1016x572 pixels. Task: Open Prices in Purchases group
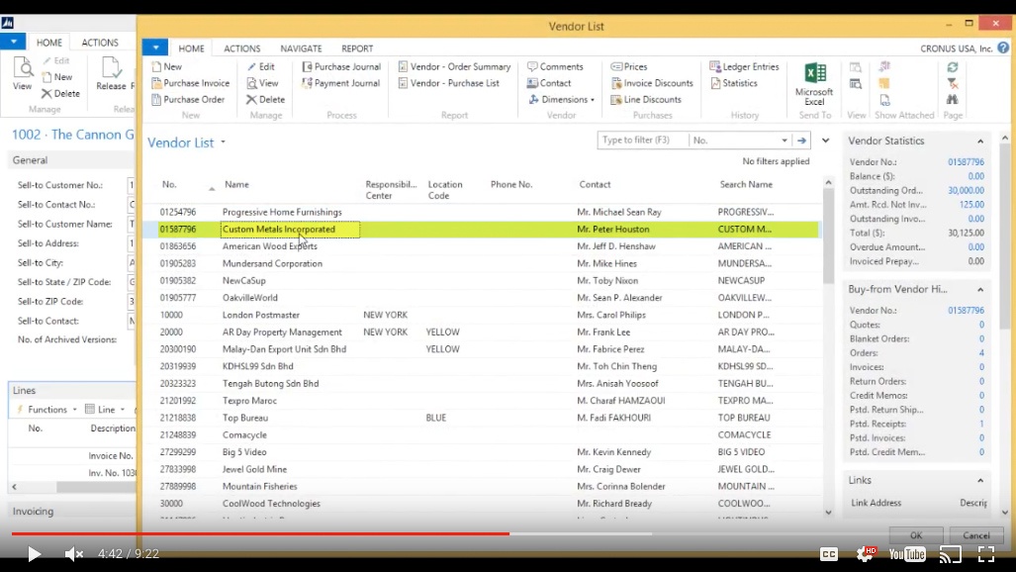point(629,66)
